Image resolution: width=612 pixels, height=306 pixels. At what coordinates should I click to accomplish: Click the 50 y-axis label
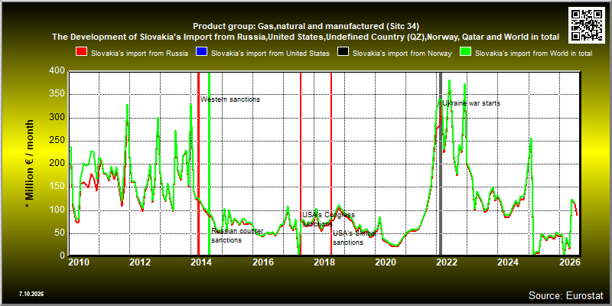(60, 233)
